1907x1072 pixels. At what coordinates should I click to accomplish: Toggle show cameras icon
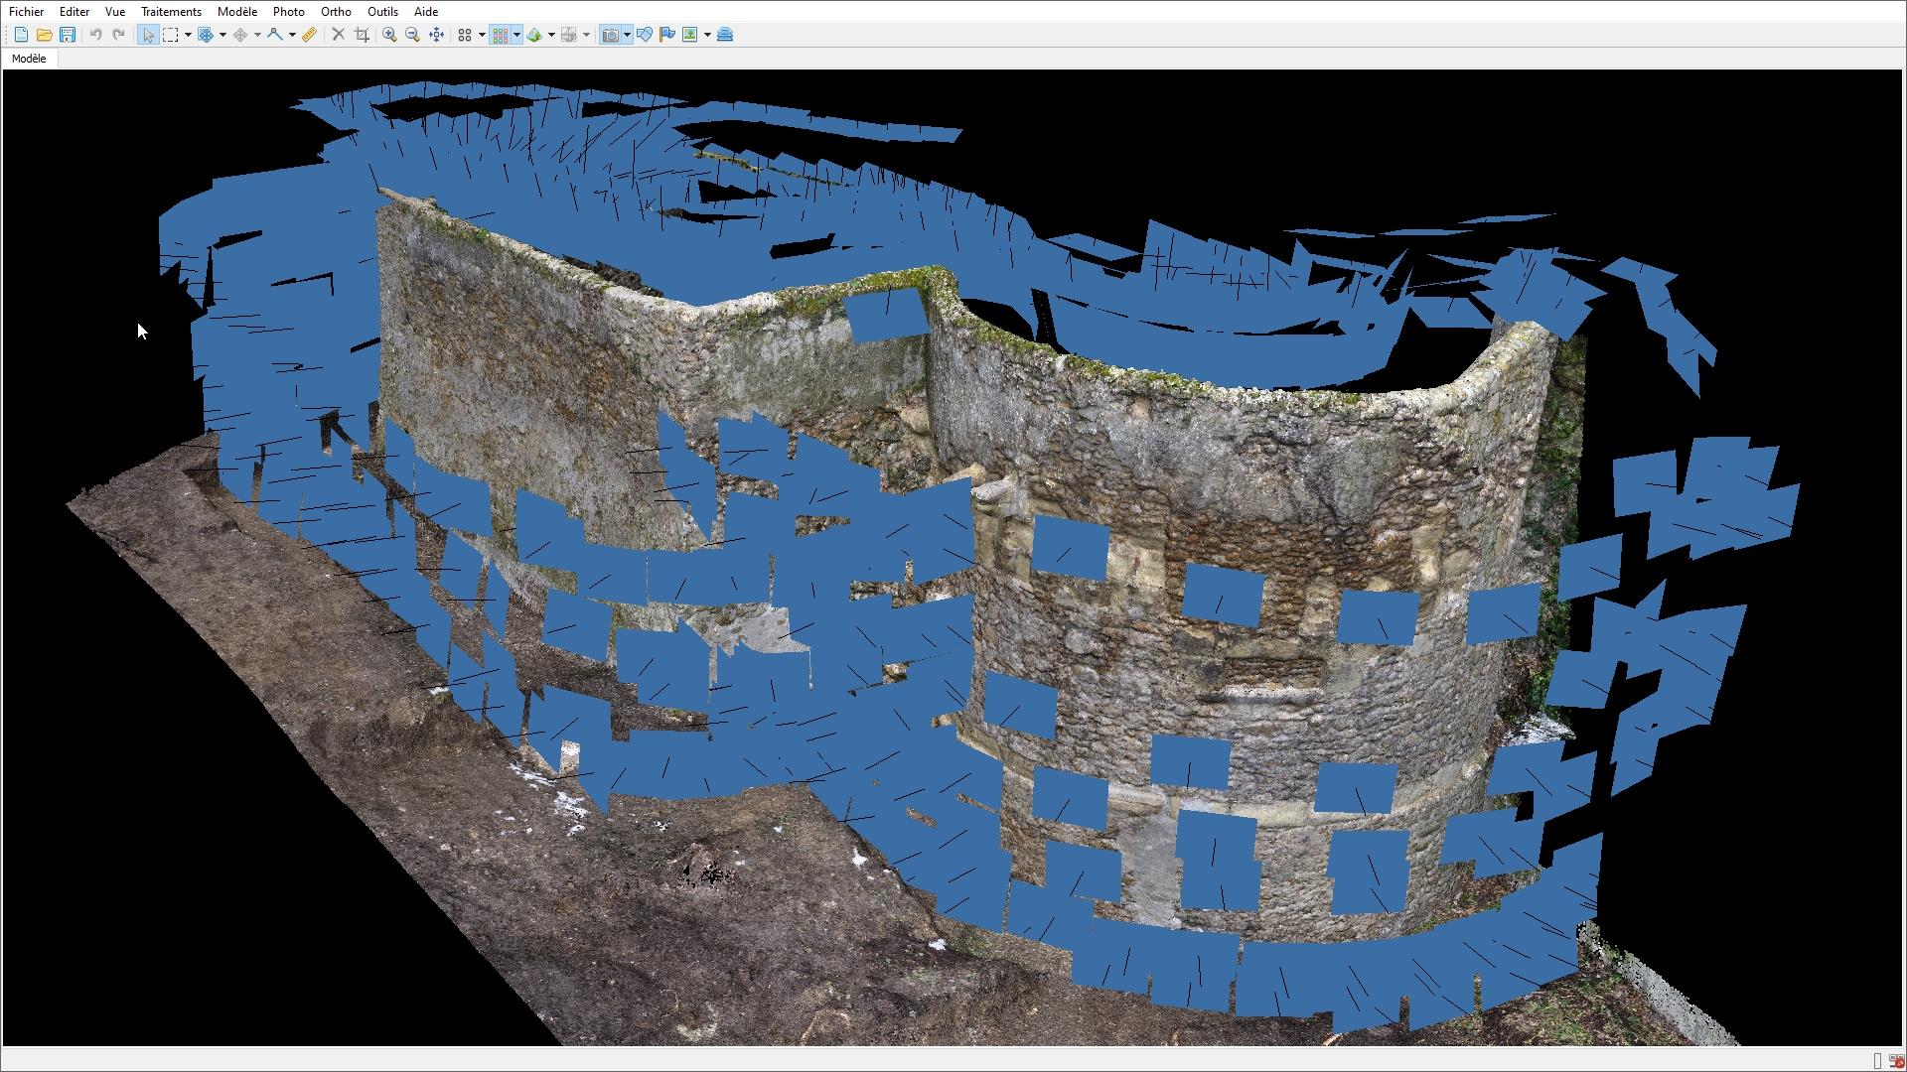610,35
